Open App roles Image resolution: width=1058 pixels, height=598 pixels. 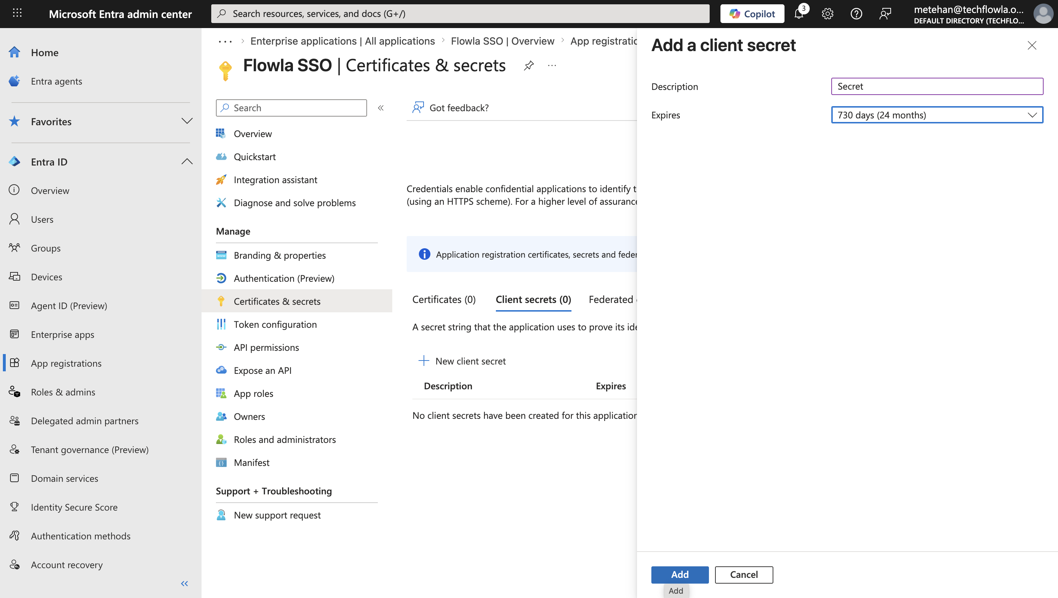[x=253, y=393]
